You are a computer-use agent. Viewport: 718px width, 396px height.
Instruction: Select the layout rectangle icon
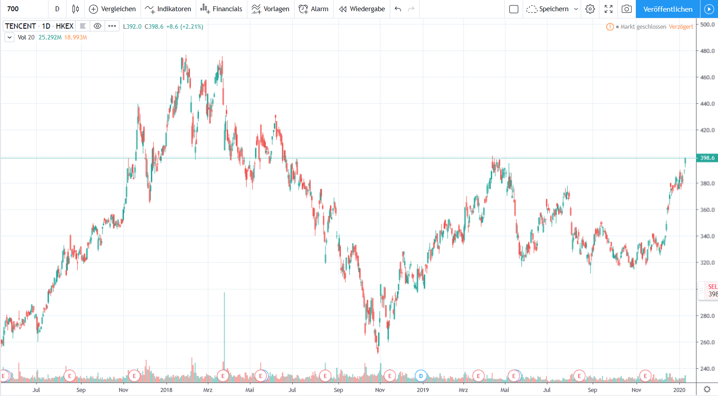coord(514,9)
